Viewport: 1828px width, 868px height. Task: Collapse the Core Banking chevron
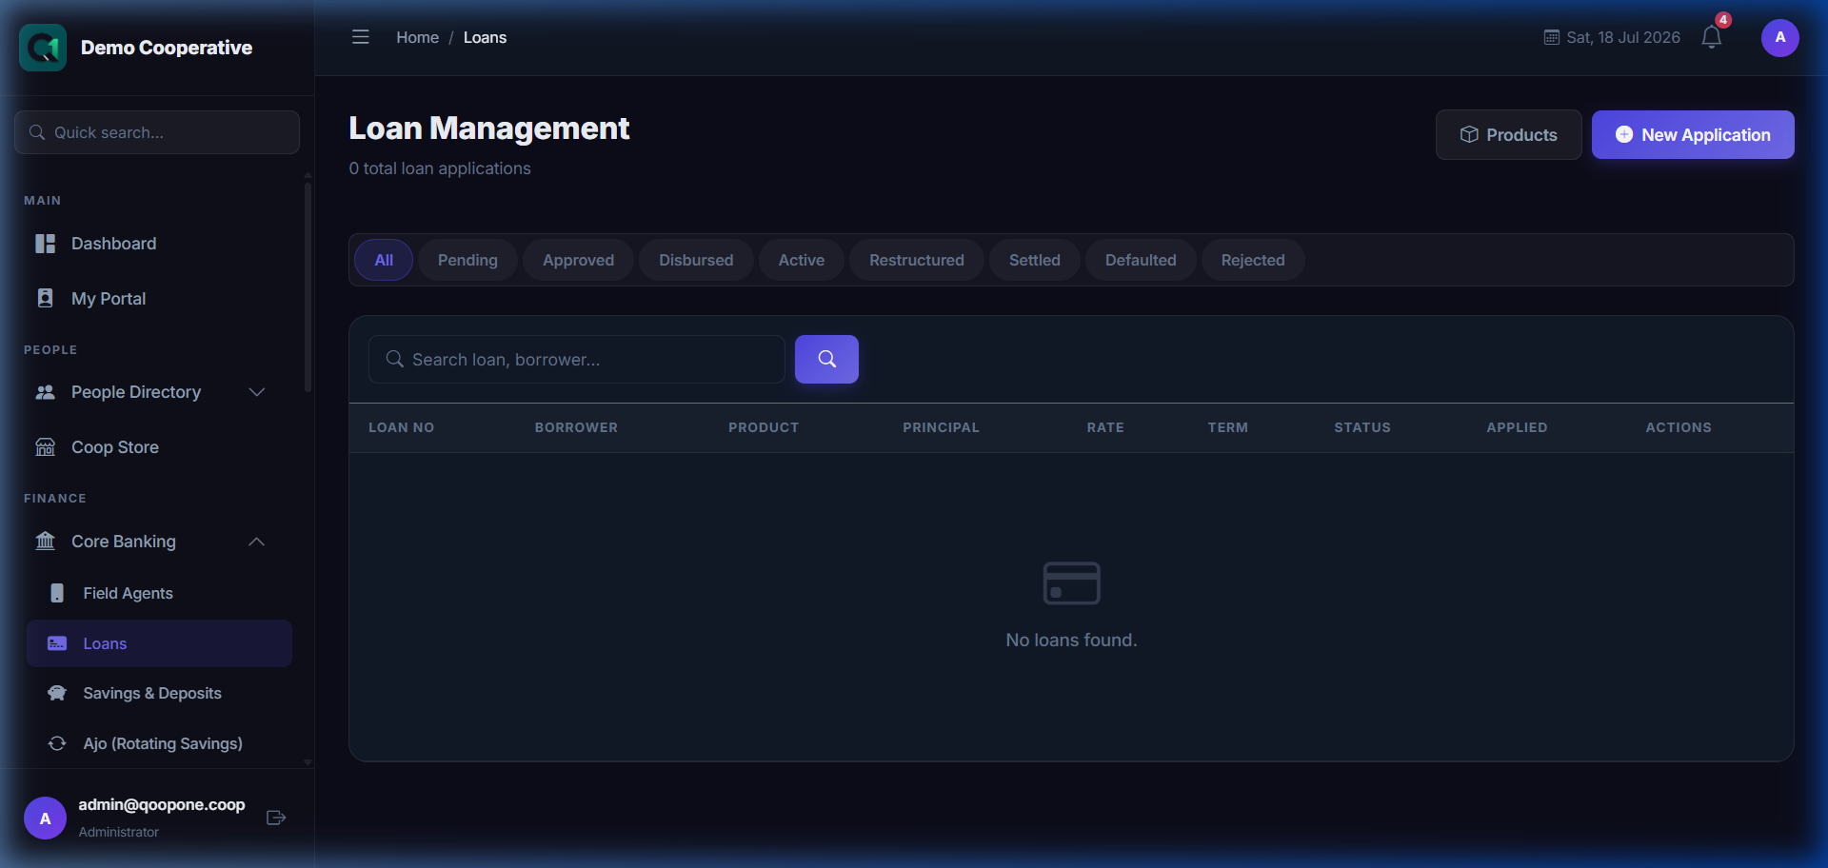pos(256,542)
